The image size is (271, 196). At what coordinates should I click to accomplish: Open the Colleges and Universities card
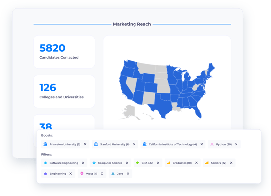[64, 91]
